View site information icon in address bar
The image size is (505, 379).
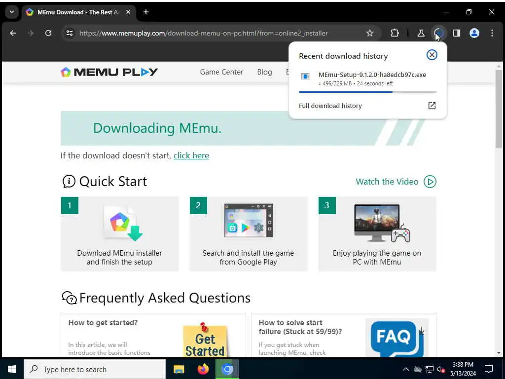coord(70,33)
